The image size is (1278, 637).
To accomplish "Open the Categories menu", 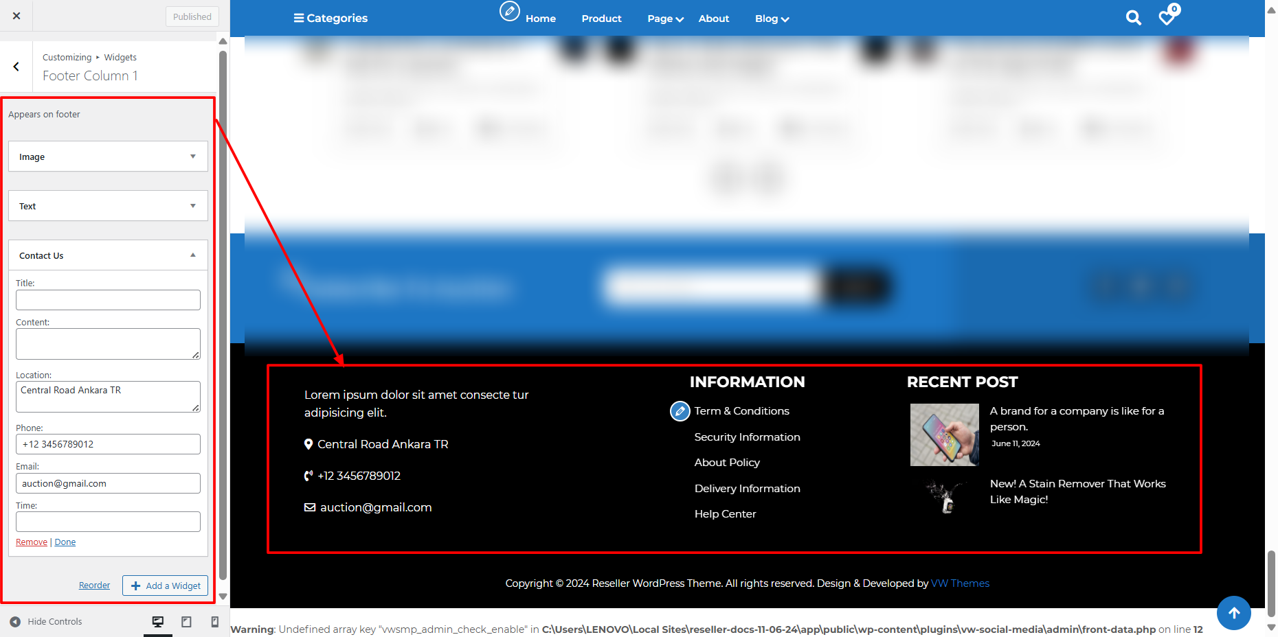I will click(330, 18).
